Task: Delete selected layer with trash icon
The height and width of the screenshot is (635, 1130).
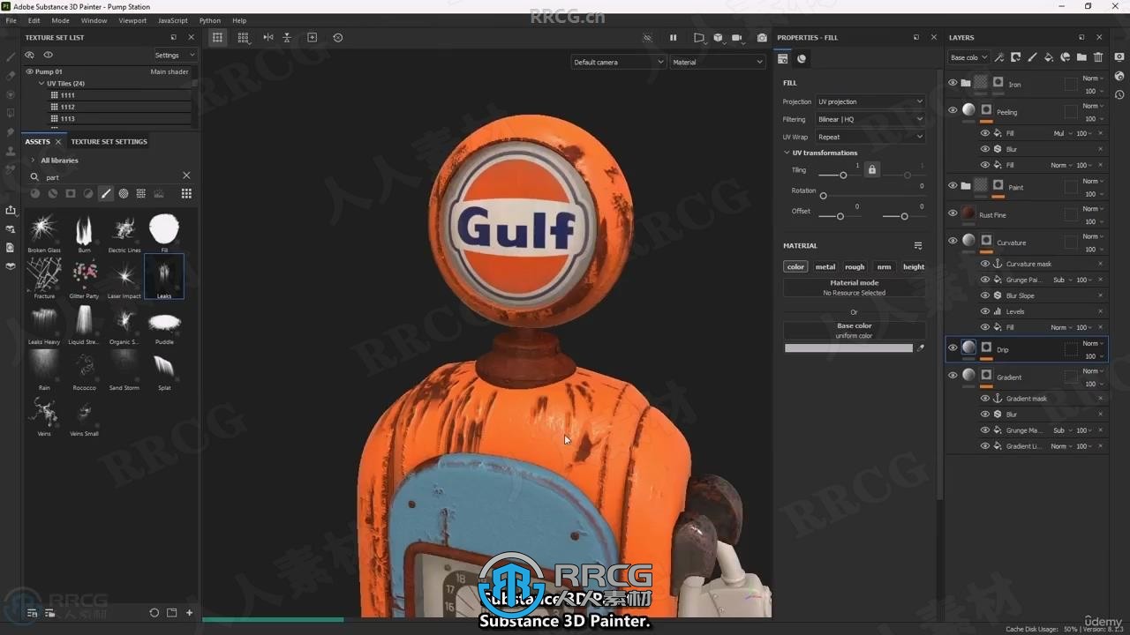Action: click(1098, 57)
